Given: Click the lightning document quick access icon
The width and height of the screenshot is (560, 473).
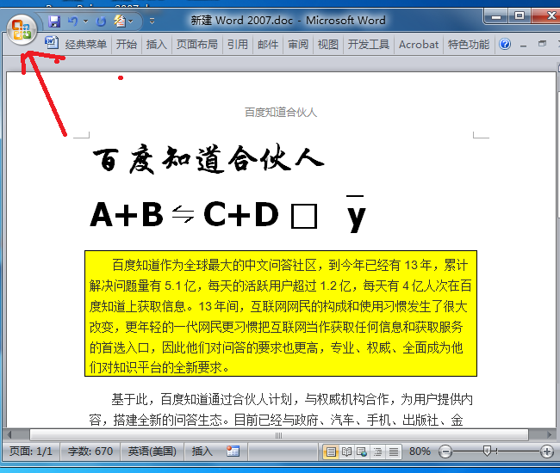Looking at the screenshot, I should click(x=120, y=21).
